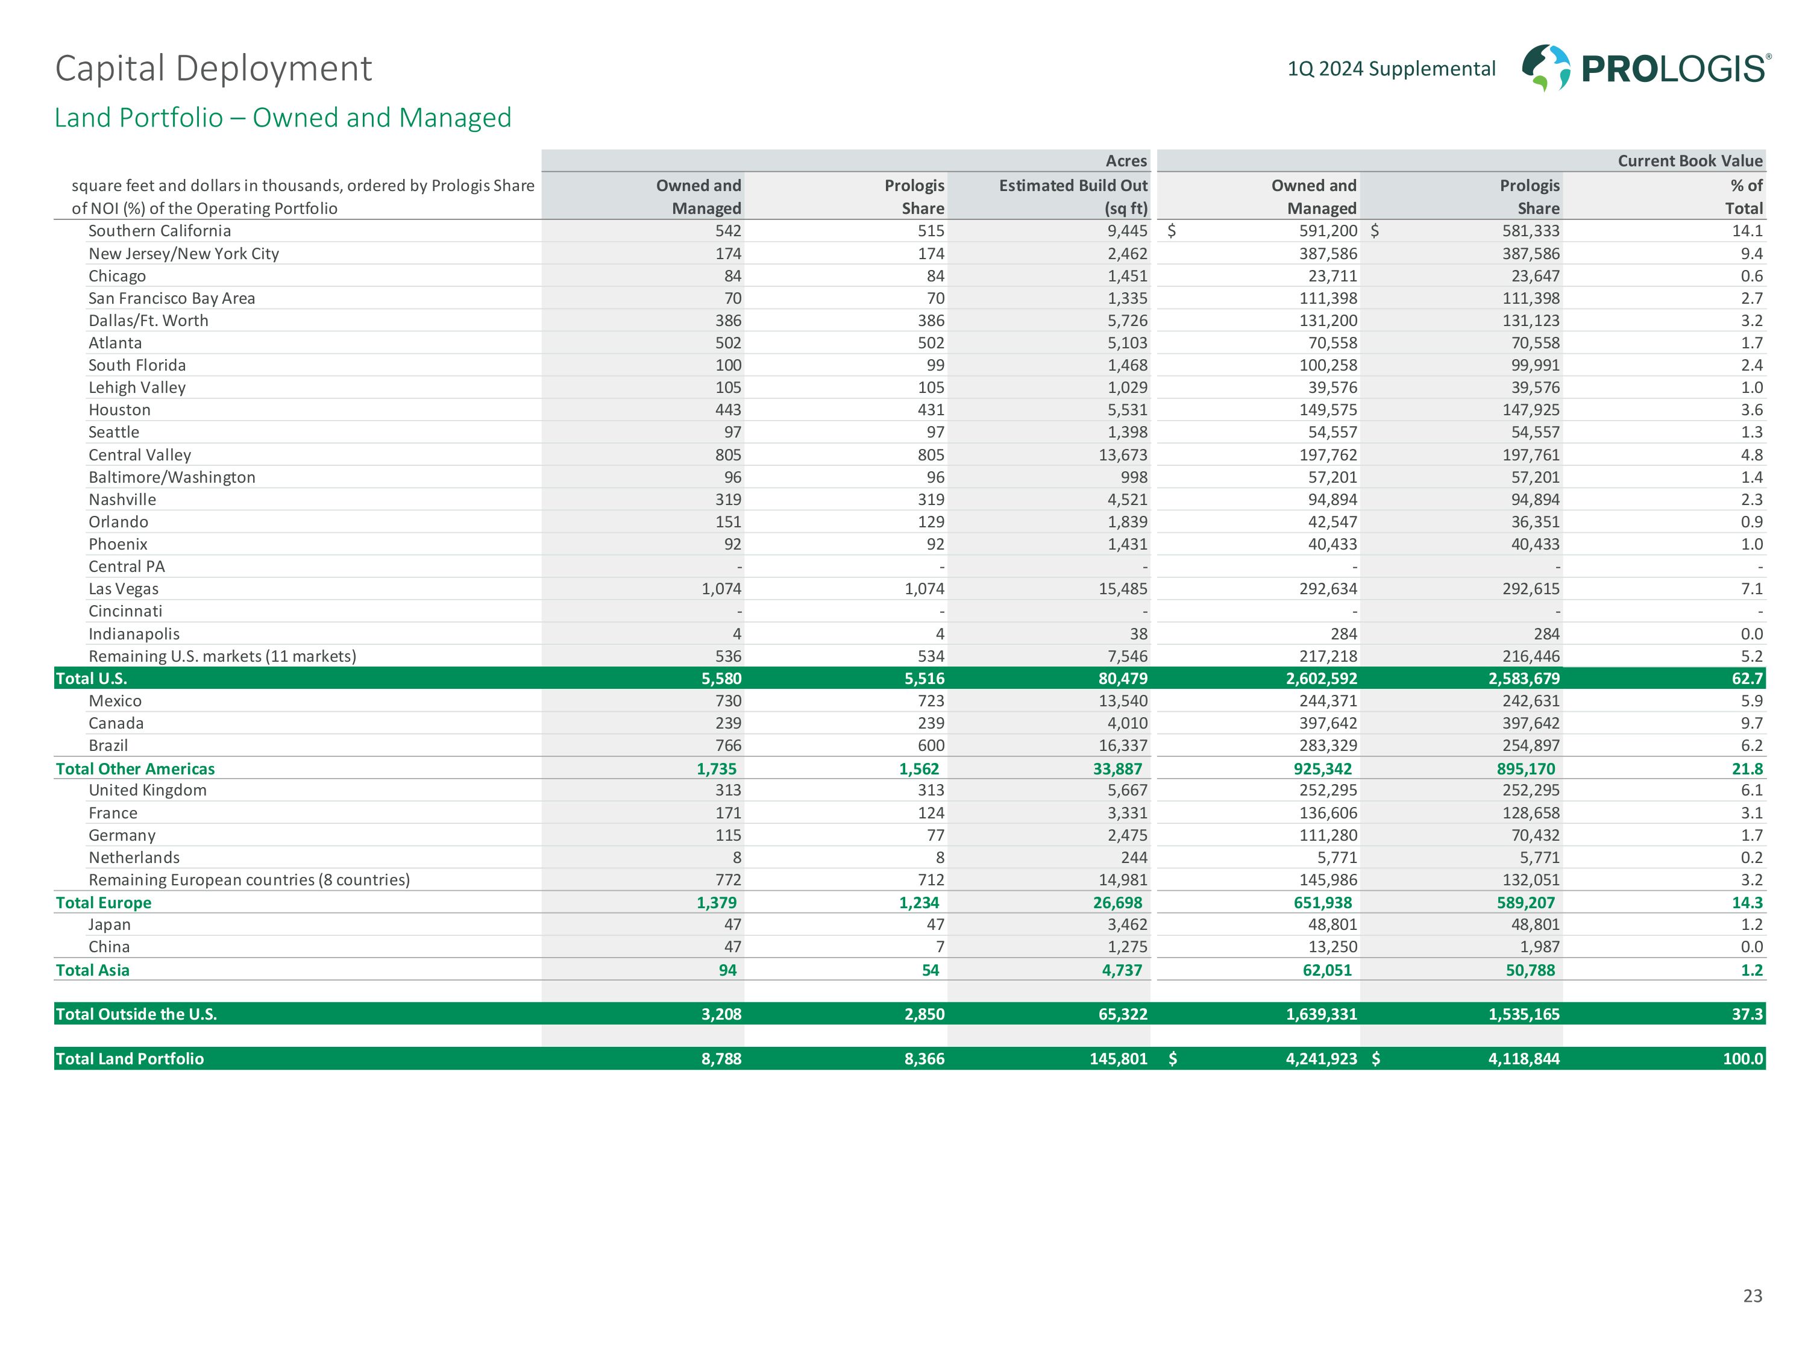Click the Total Europe row label
Image resolution: width=1808 pixels, height=1356 pixels.
click(x=103, y=902)
